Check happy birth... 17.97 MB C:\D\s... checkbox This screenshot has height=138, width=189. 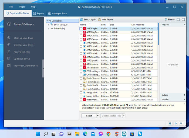pos(81,92)
